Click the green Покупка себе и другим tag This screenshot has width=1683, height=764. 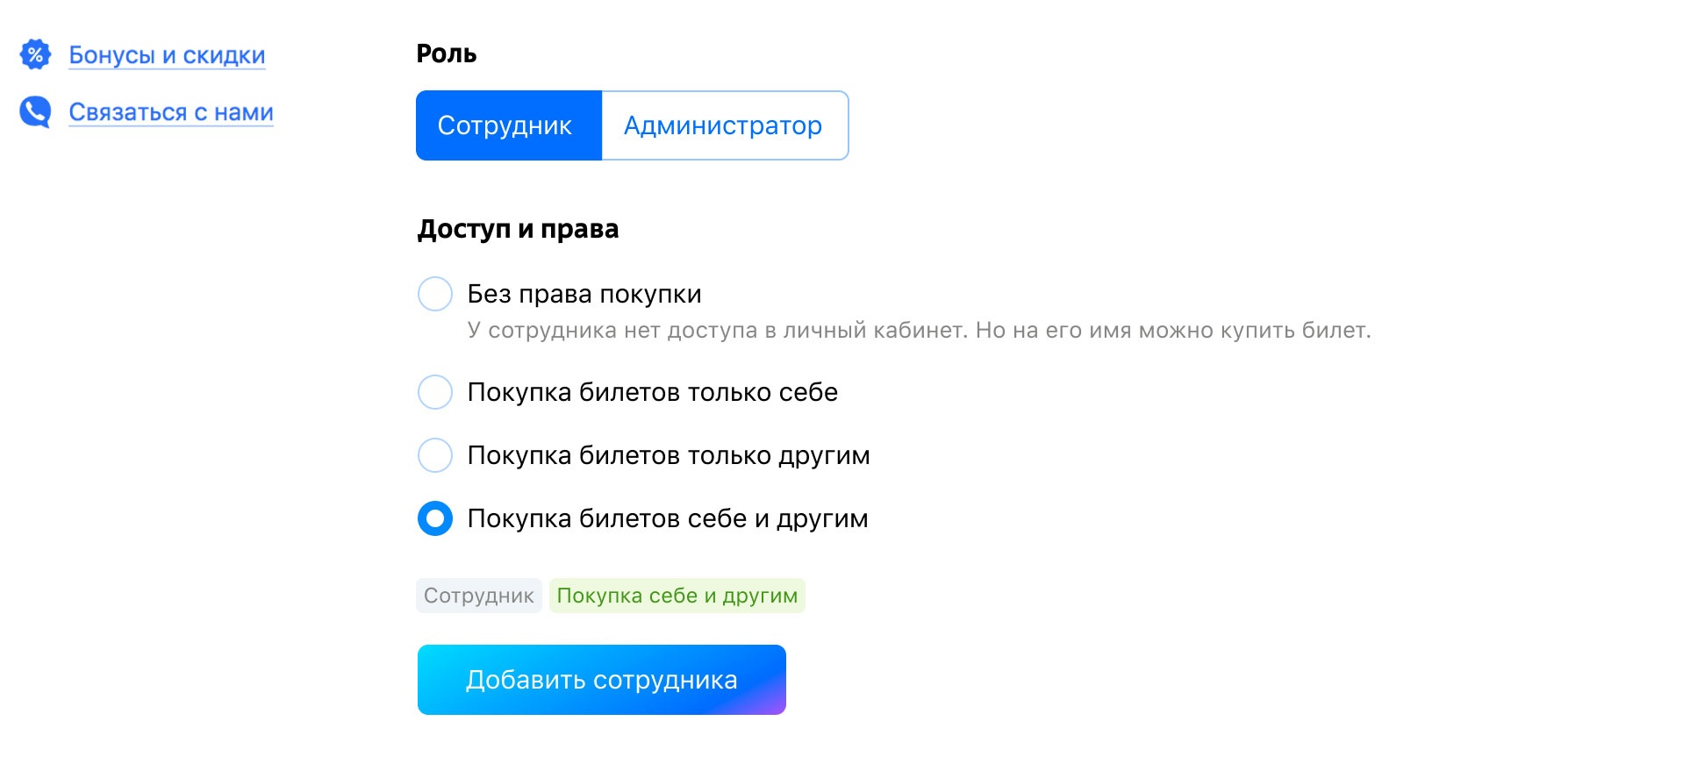coord(677,596)
